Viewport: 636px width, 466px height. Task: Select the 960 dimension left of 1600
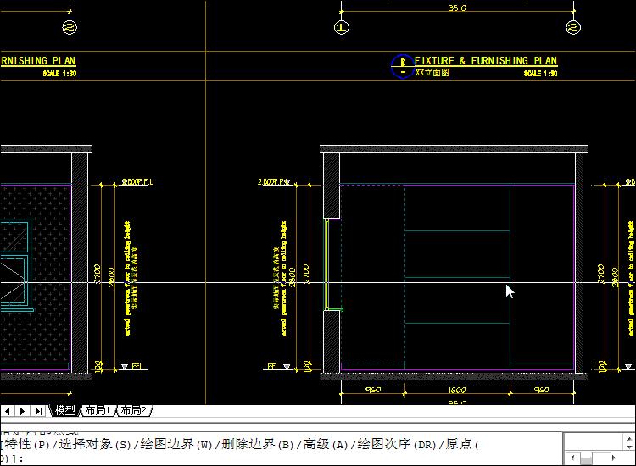(373, 390)
